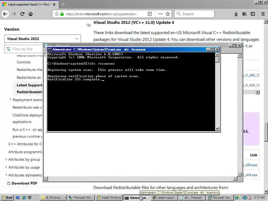Switch to Install Windows taskbar item

click(109, 198)
